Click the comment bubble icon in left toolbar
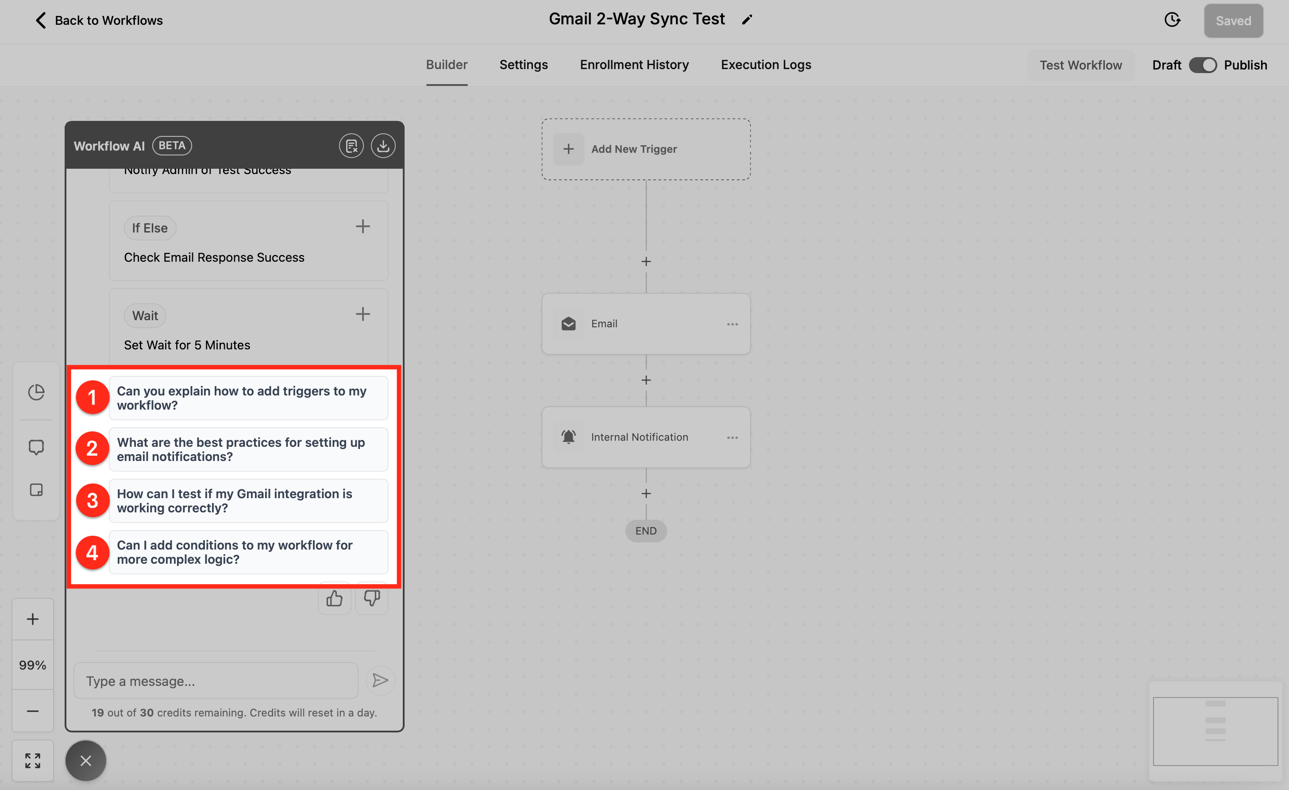 pyautogui.click(x=36, y=447)
